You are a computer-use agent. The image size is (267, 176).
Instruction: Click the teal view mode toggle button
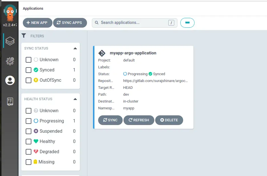point(187,23)
